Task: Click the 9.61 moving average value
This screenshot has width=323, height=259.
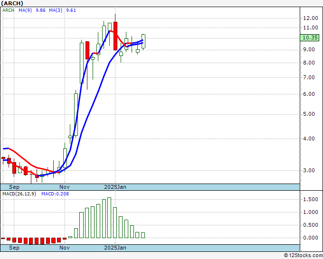Action: coord(71,10)
